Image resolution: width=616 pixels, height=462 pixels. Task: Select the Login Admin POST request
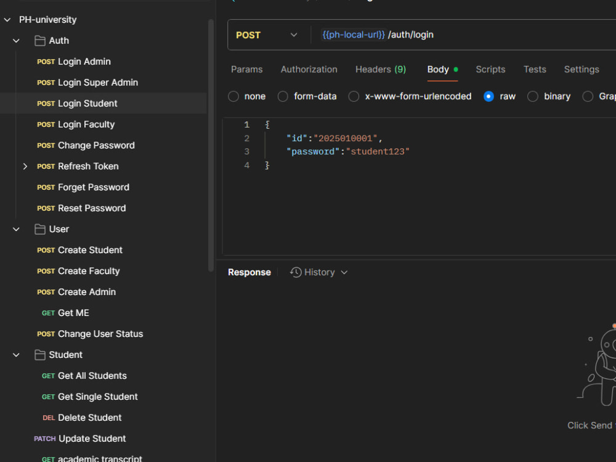[x=82, y=62]
